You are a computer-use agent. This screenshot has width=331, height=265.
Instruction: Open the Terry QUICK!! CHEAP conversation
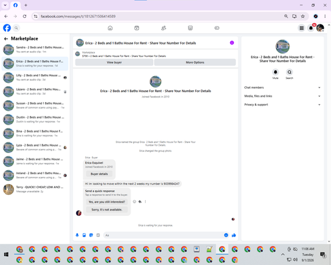pos(35,189)
